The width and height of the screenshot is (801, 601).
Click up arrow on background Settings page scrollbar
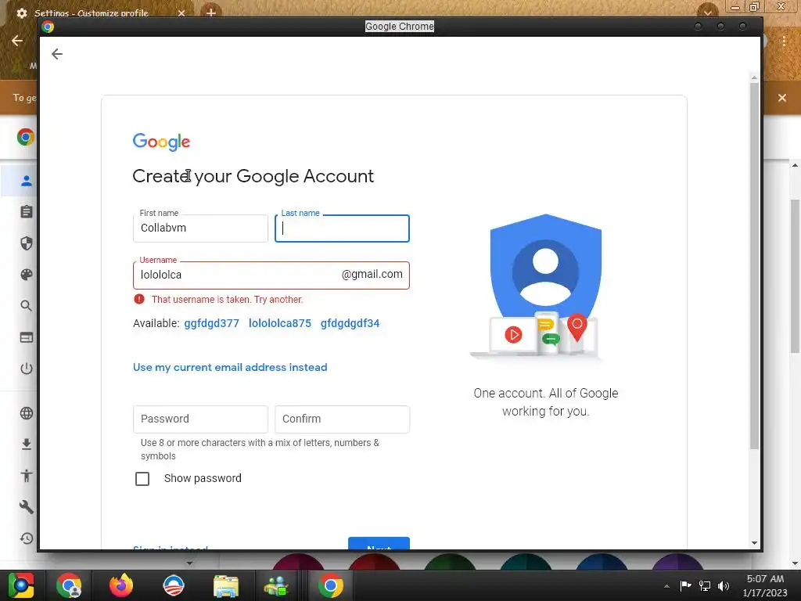795,166
